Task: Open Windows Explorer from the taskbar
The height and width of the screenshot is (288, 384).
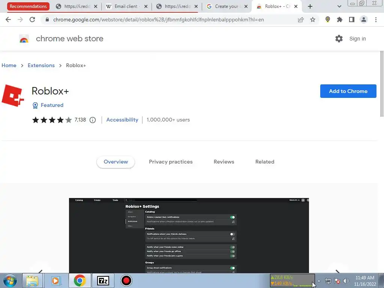Action: point(32,280)
